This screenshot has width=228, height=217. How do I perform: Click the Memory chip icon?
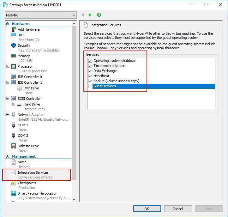coord(14,56)
